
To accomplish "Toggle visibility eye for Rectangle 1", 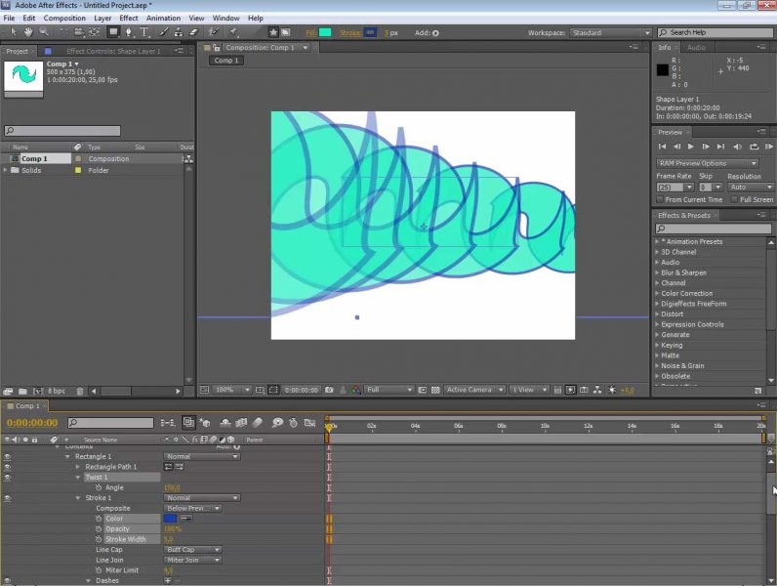I will tap(8, 456).
